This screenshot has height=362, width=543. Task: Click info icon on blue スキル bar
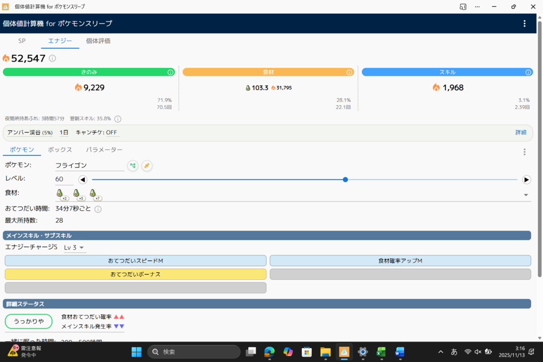pyautogui.click(x=529, y=72)
